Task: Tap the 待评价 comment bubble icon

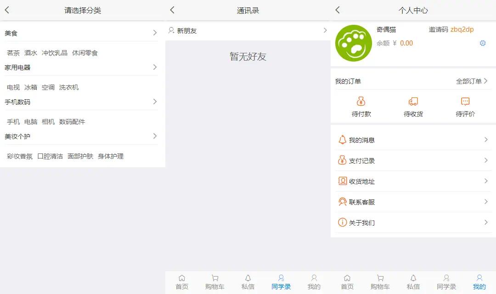Action: click(x=465, y=102)
